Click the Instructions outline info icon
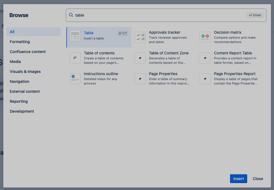This screenshot has width=274, height=190. (75, 79)
